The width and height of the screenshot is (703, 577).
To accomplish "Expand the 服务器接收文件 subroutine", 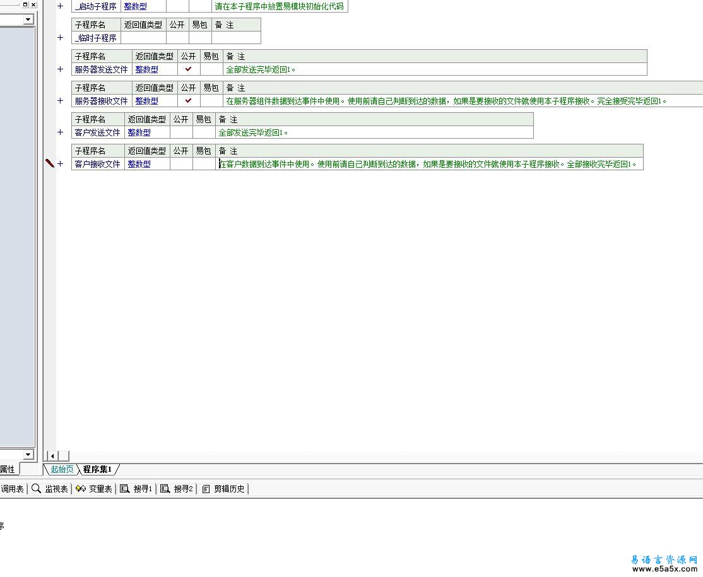I will pos(61,101).
